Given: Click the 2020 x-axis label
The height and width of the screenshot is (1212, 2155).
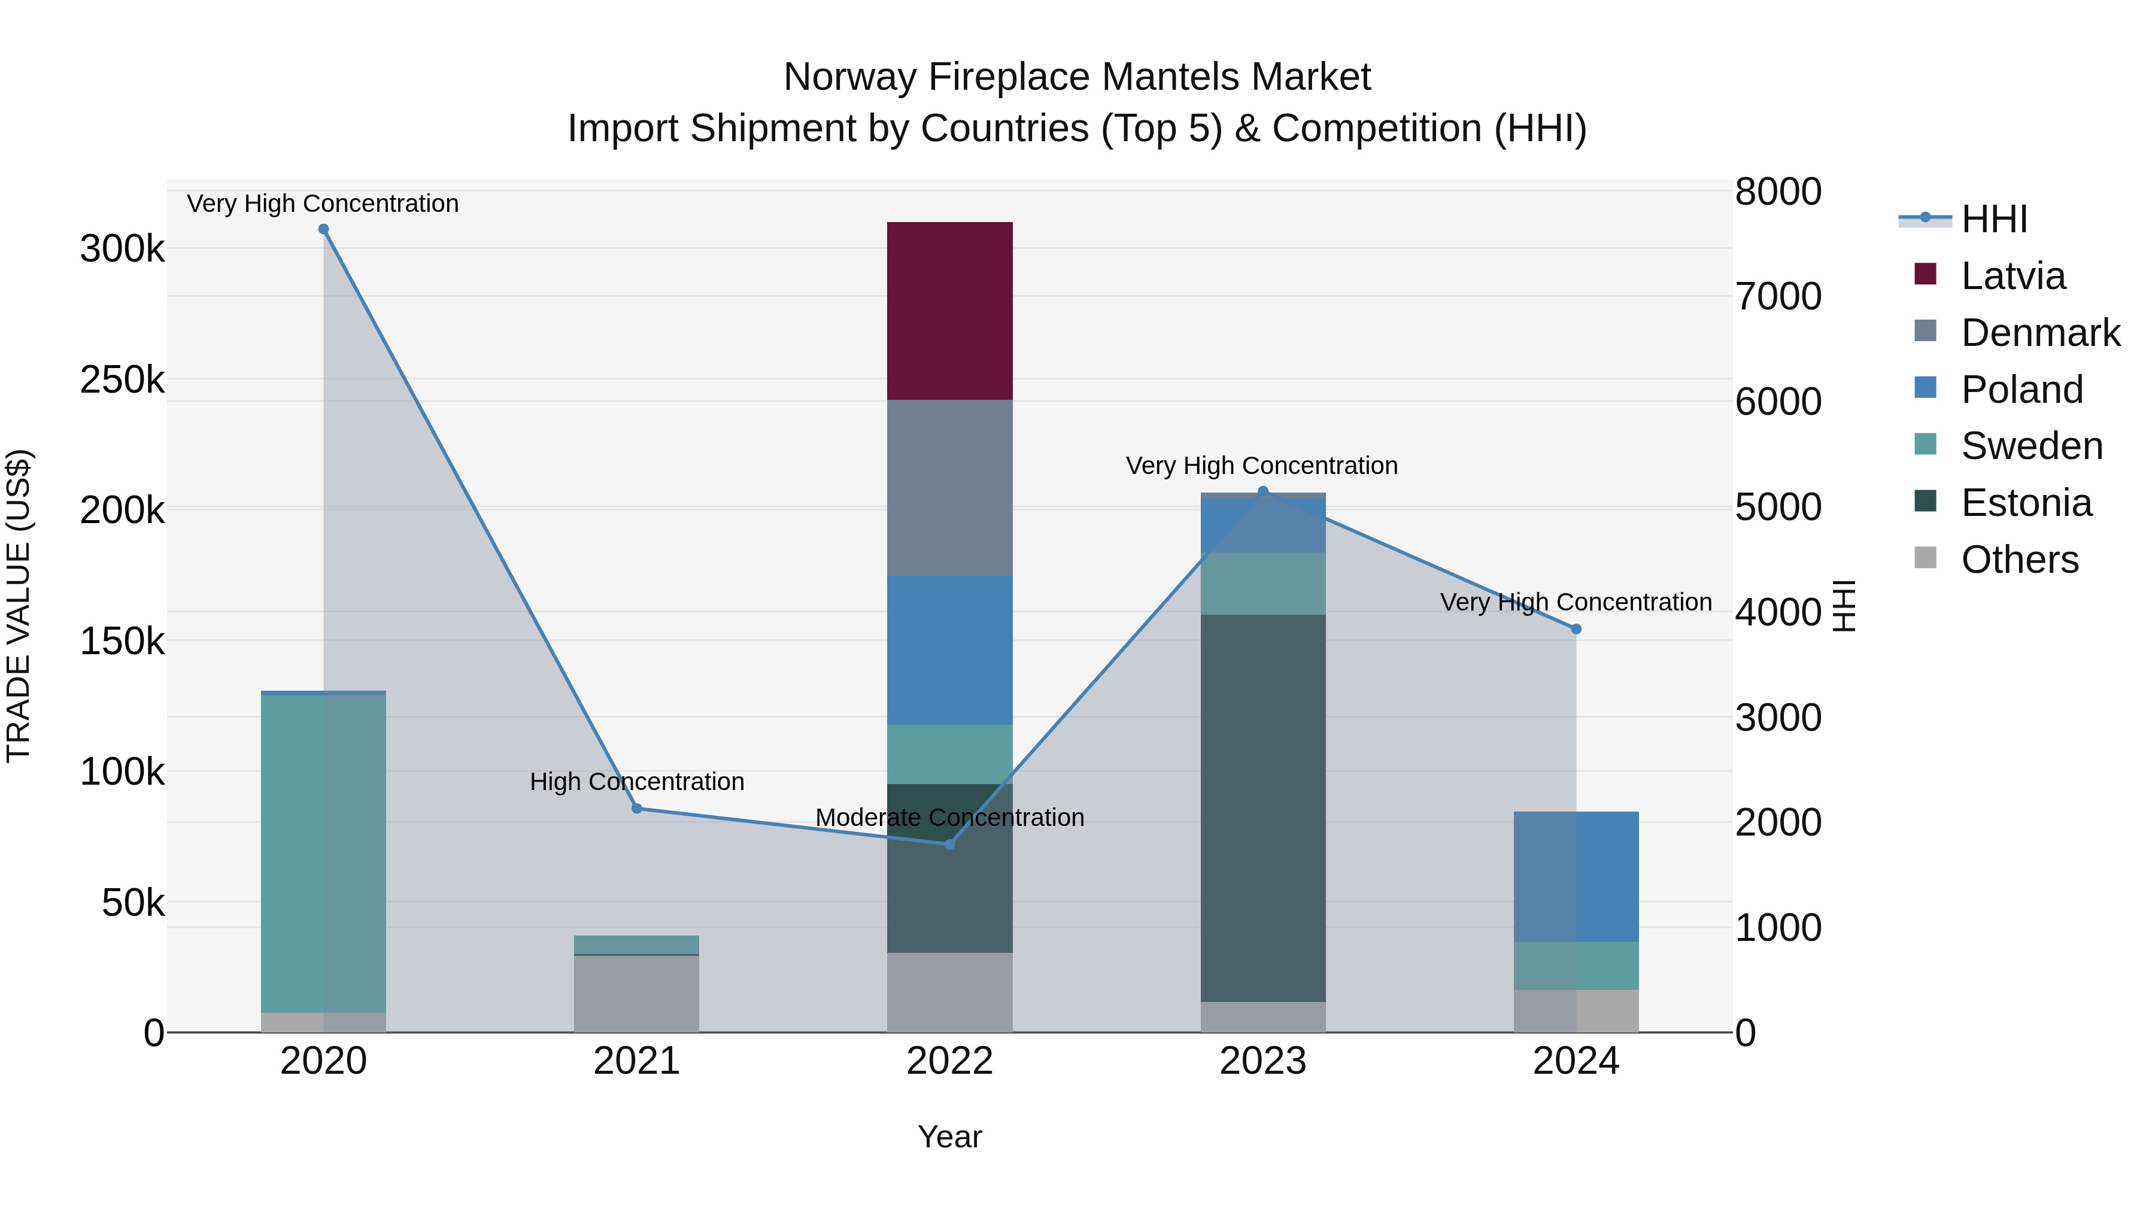Looking at the screenshot, I should click(x=324, y=1061).
